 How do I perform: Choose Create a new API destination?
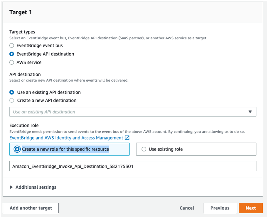[x=12, y=100]
